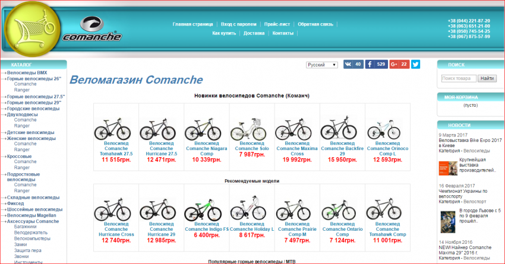Click Comanche Maxima Cross bike thumbnail
505x264 pixels.
293,129
